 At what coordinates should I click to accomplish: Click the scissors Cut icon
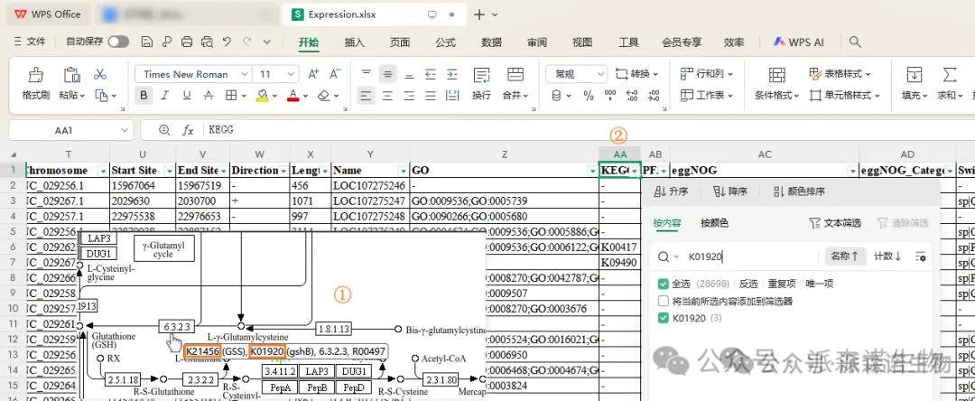[x=100, y=74]
